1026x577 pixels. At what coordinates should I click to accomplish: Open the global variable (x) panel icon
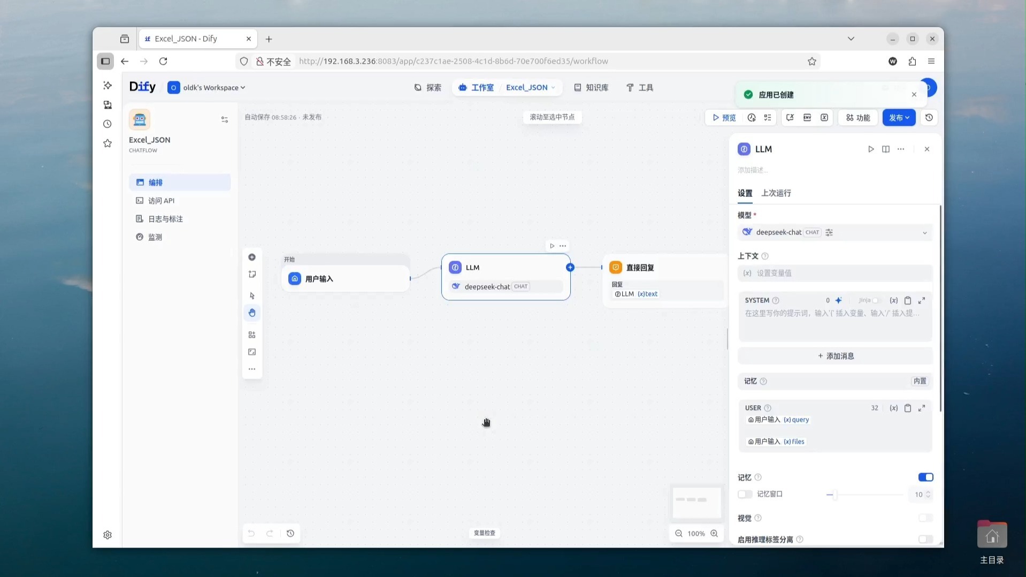pos(824,118)
